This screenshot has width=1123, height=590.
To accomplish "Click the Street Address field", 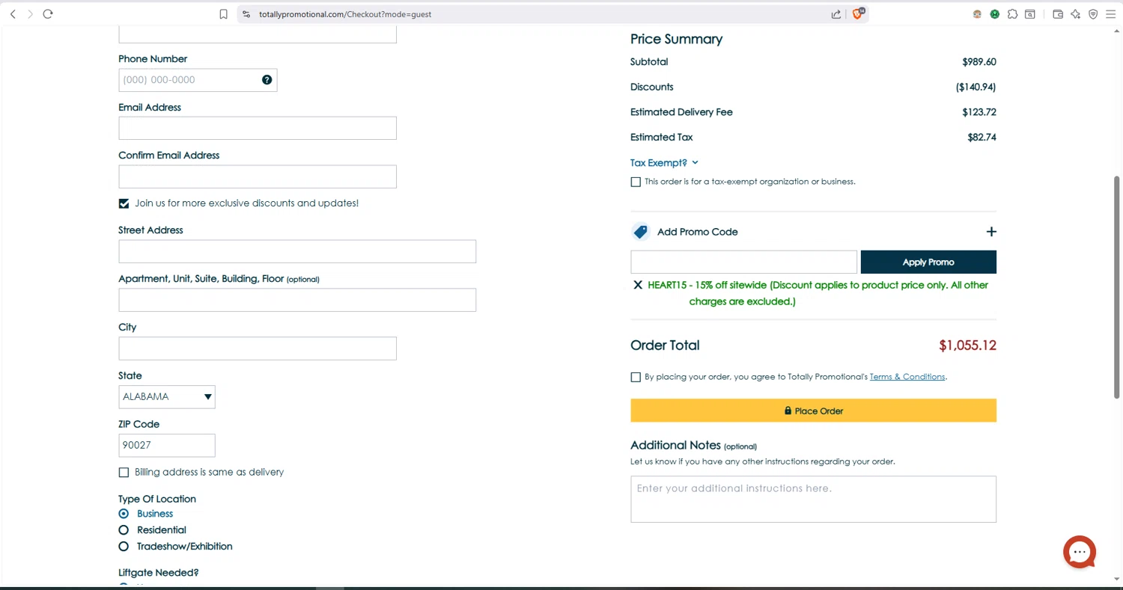I will coord(297,252).
